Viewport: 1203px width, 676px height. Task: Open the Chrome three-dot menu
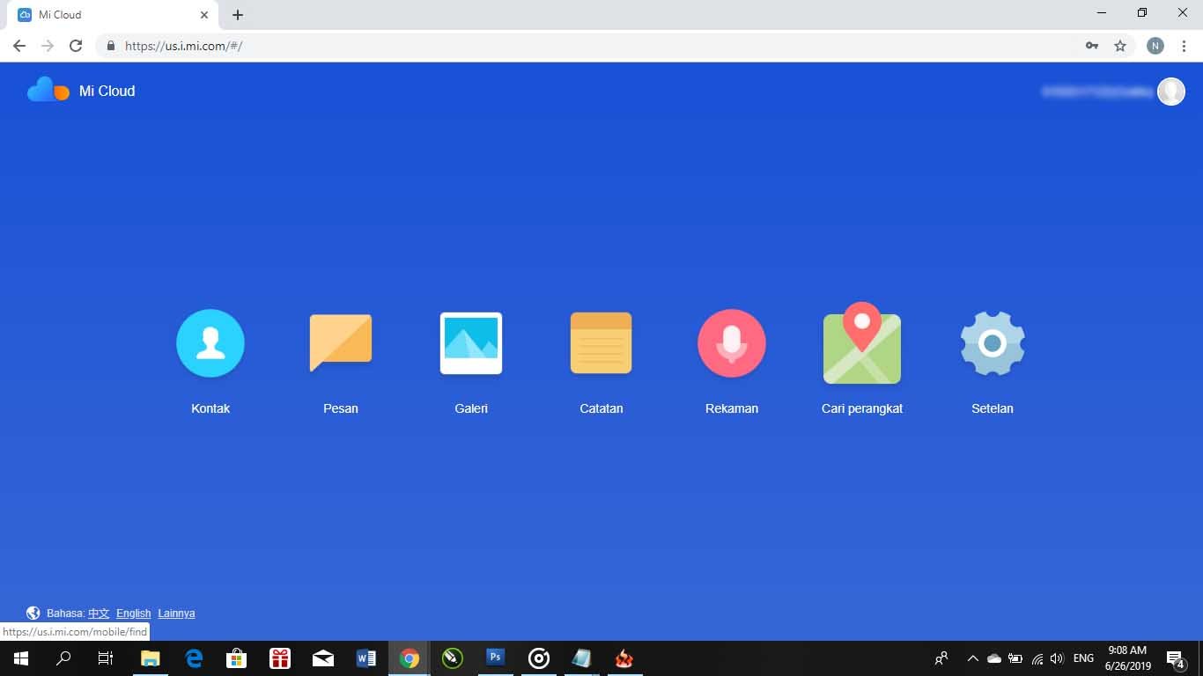[x=1184, y=46]
